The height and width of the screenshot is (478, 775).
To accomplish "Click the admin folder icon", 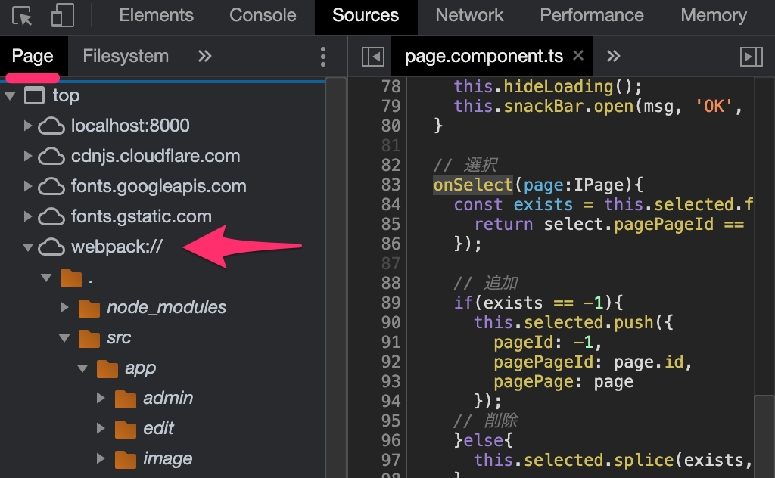I will [x=125, y=399].
